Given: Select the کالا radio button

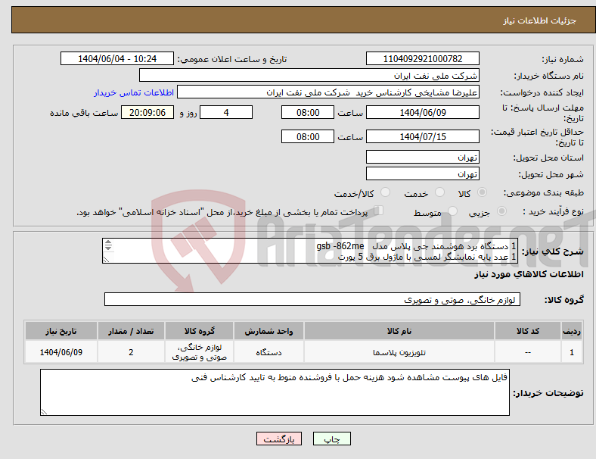Looking at the screenshot, I should point(482,192).
